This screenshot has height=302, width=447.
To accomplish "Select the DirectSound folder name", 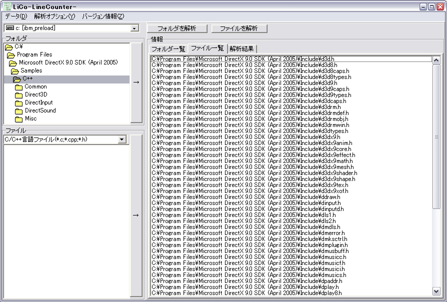I will point(40,110).
